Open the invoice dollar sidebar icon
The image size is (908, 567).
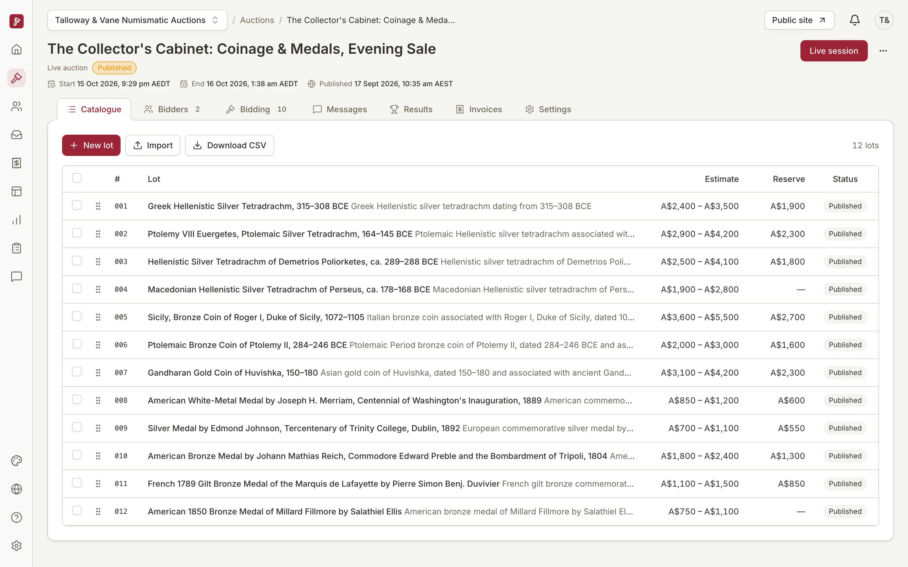(17, 163)
